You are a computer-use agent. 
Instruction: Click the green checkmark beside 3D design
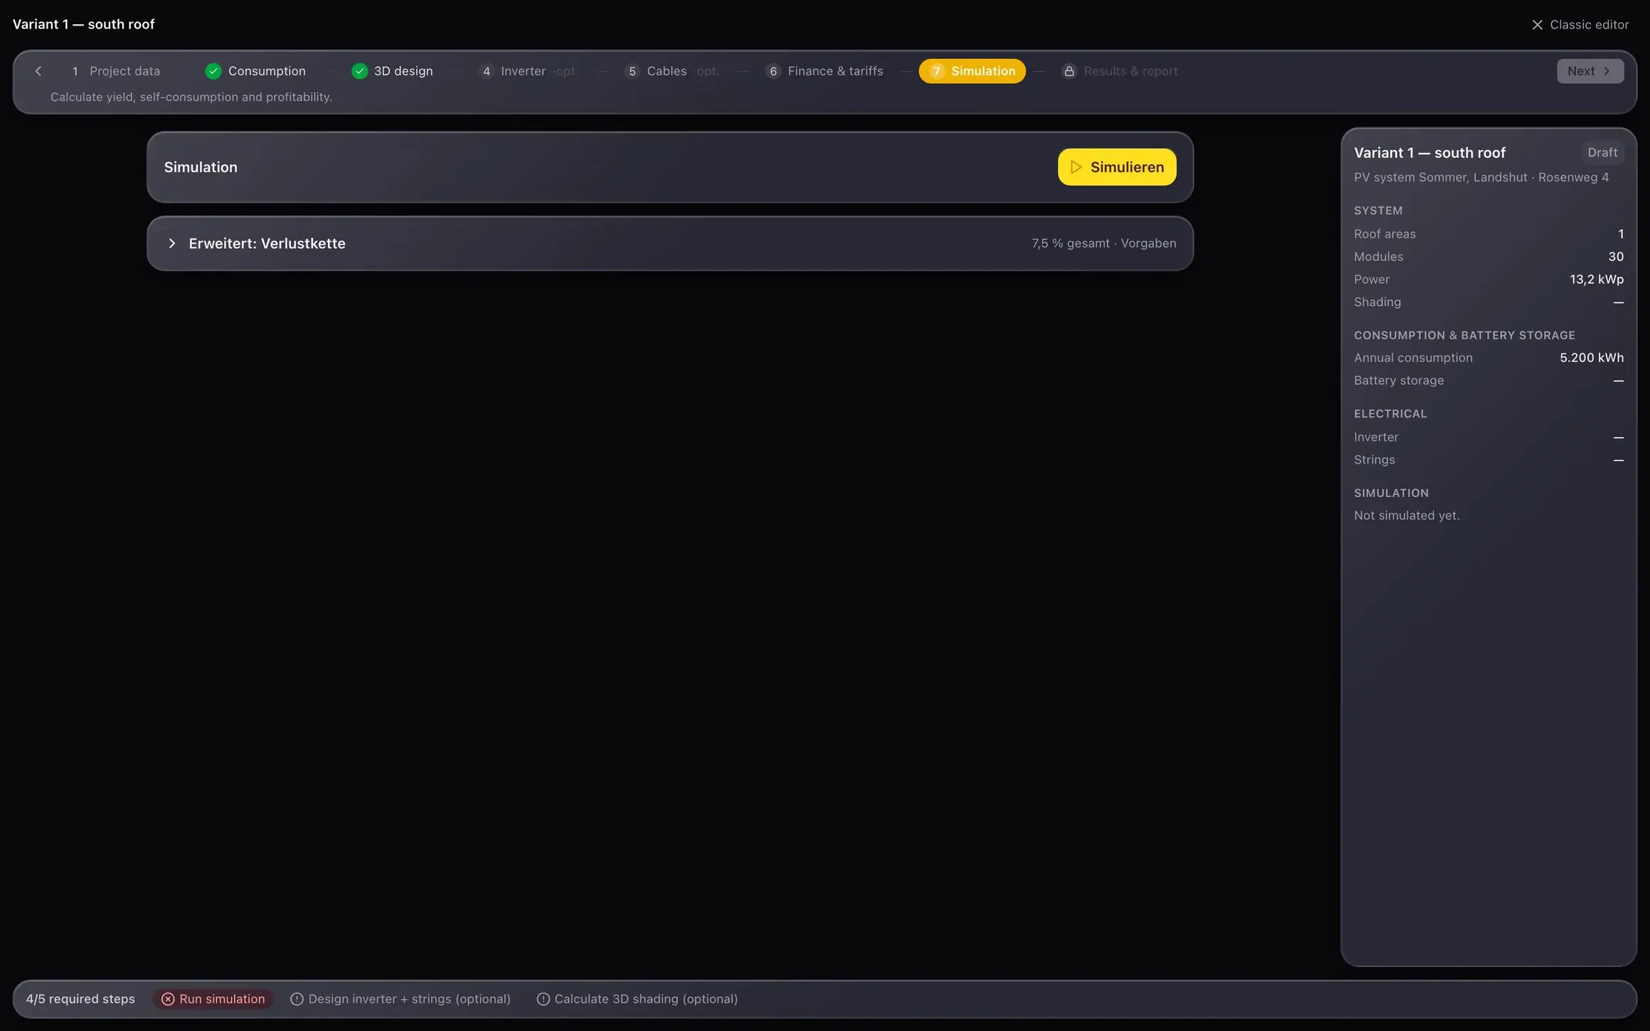pos(359,71)
